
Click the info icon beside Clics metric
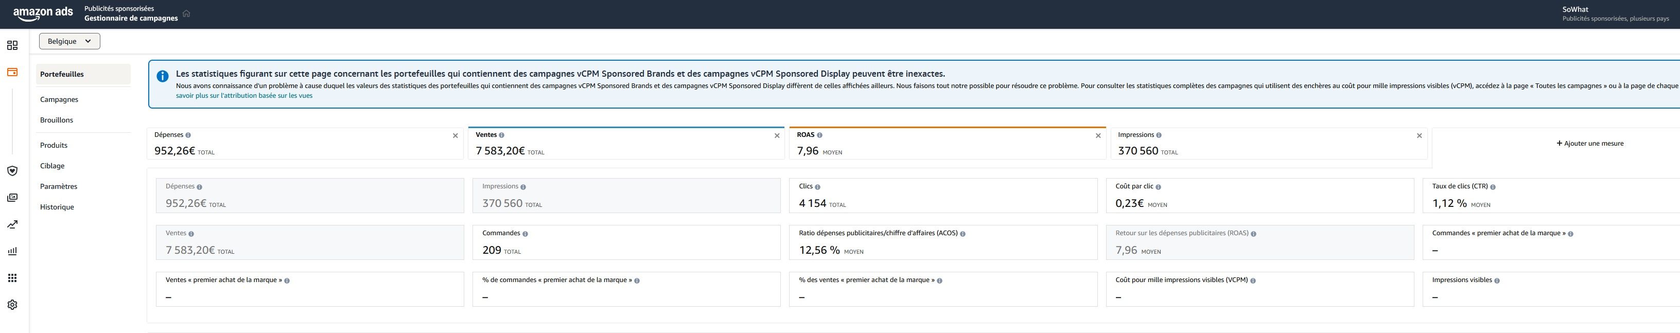point(817,187)
